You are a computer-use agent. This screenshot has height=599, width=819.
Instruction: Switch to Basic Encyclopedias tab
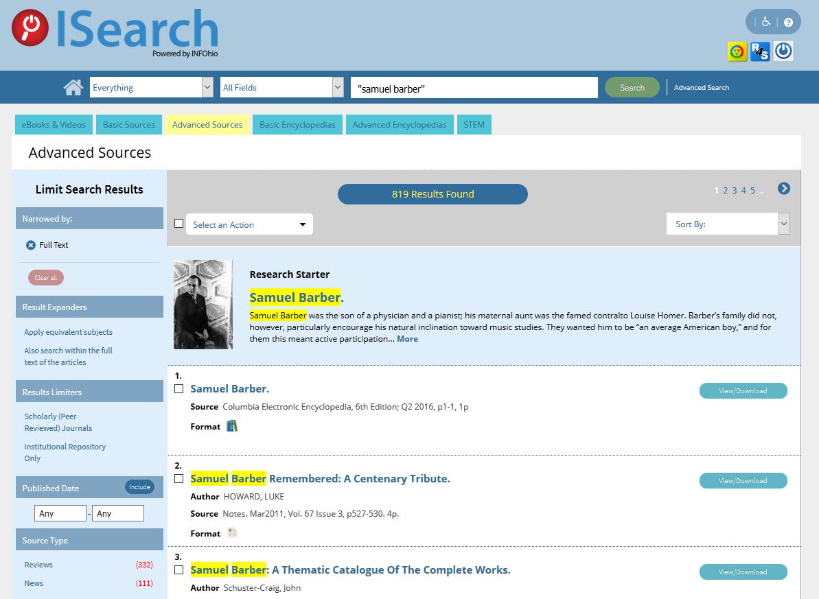[x=298, y=125]
